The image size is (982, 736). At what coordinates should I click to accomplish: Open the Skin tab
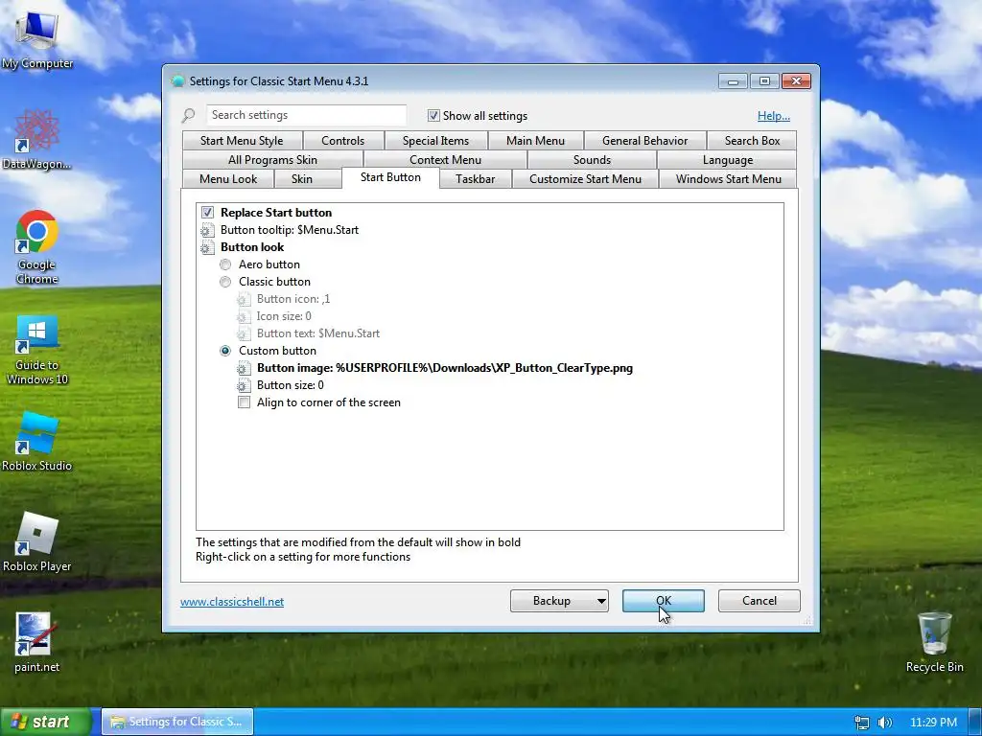[302, 179]
